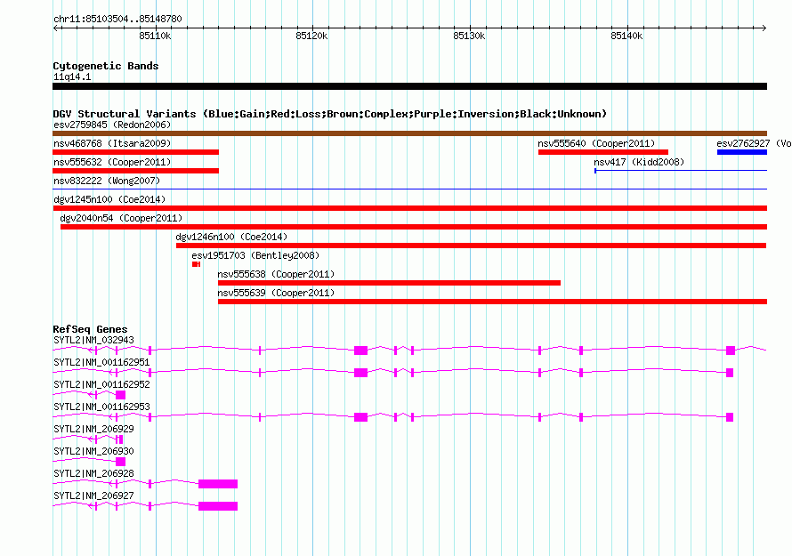This screenshot has width=792, height=556.
Task: Click the thin blue nsv417 variant line
Action: coord(681,171)
